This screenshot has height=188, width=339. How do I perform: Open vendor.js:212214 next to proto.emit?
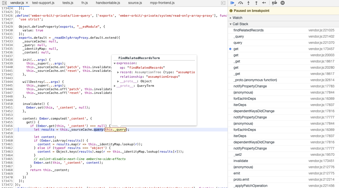(321, 179)
